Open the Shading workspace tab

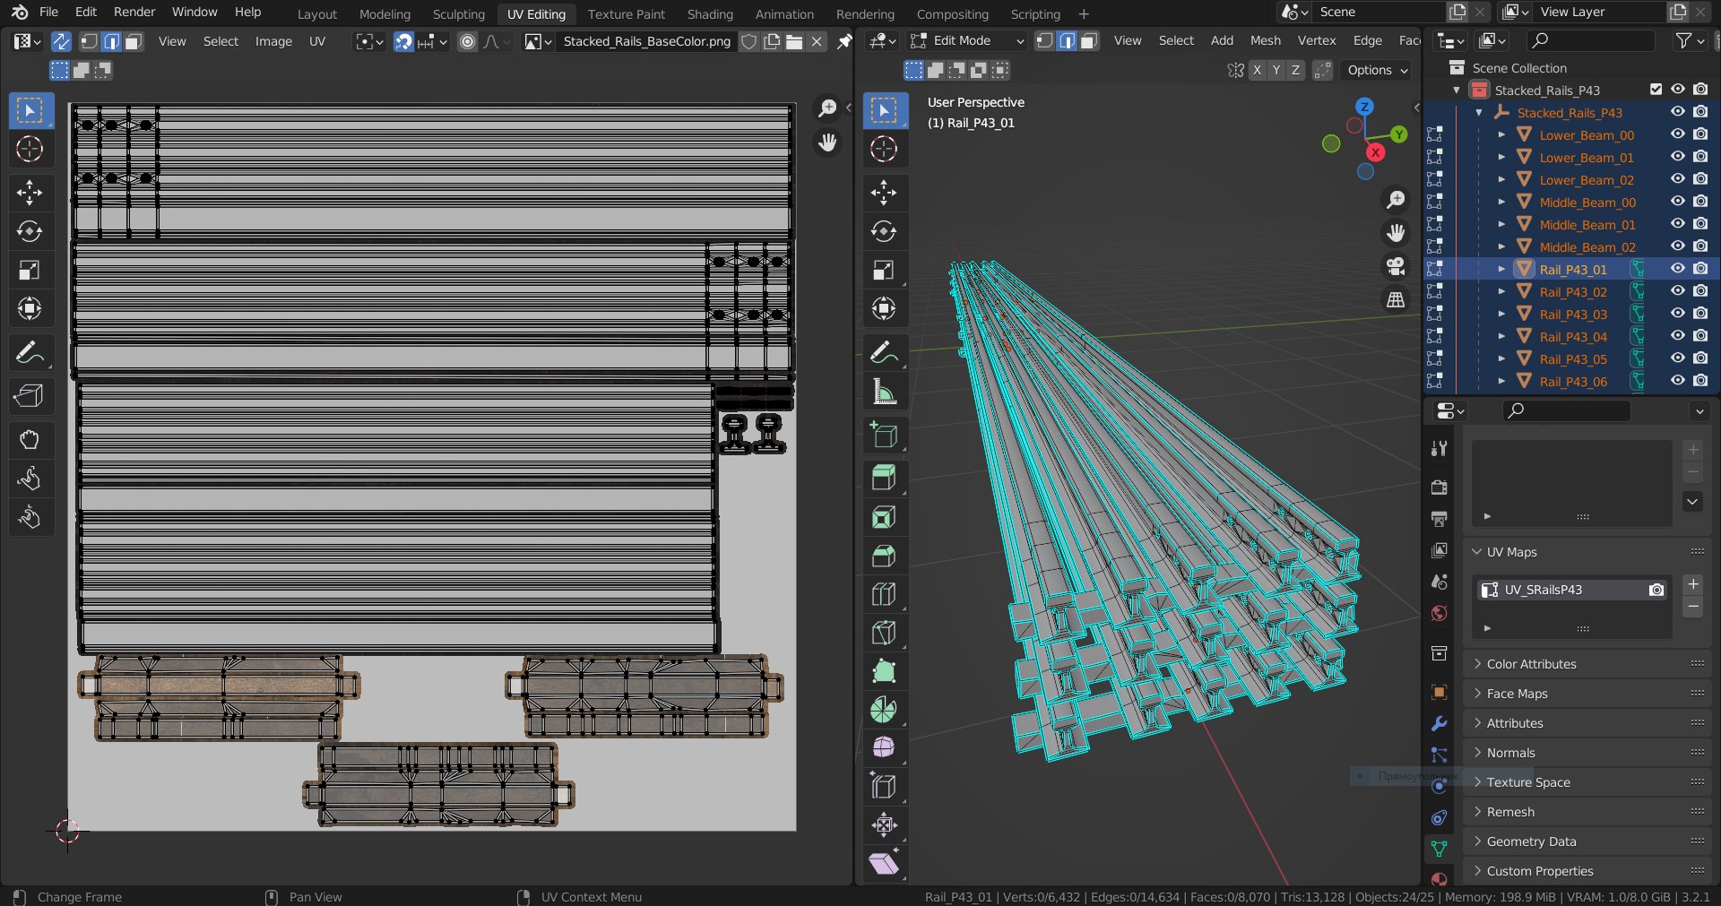pyautogui.click(x=710, y=14)
